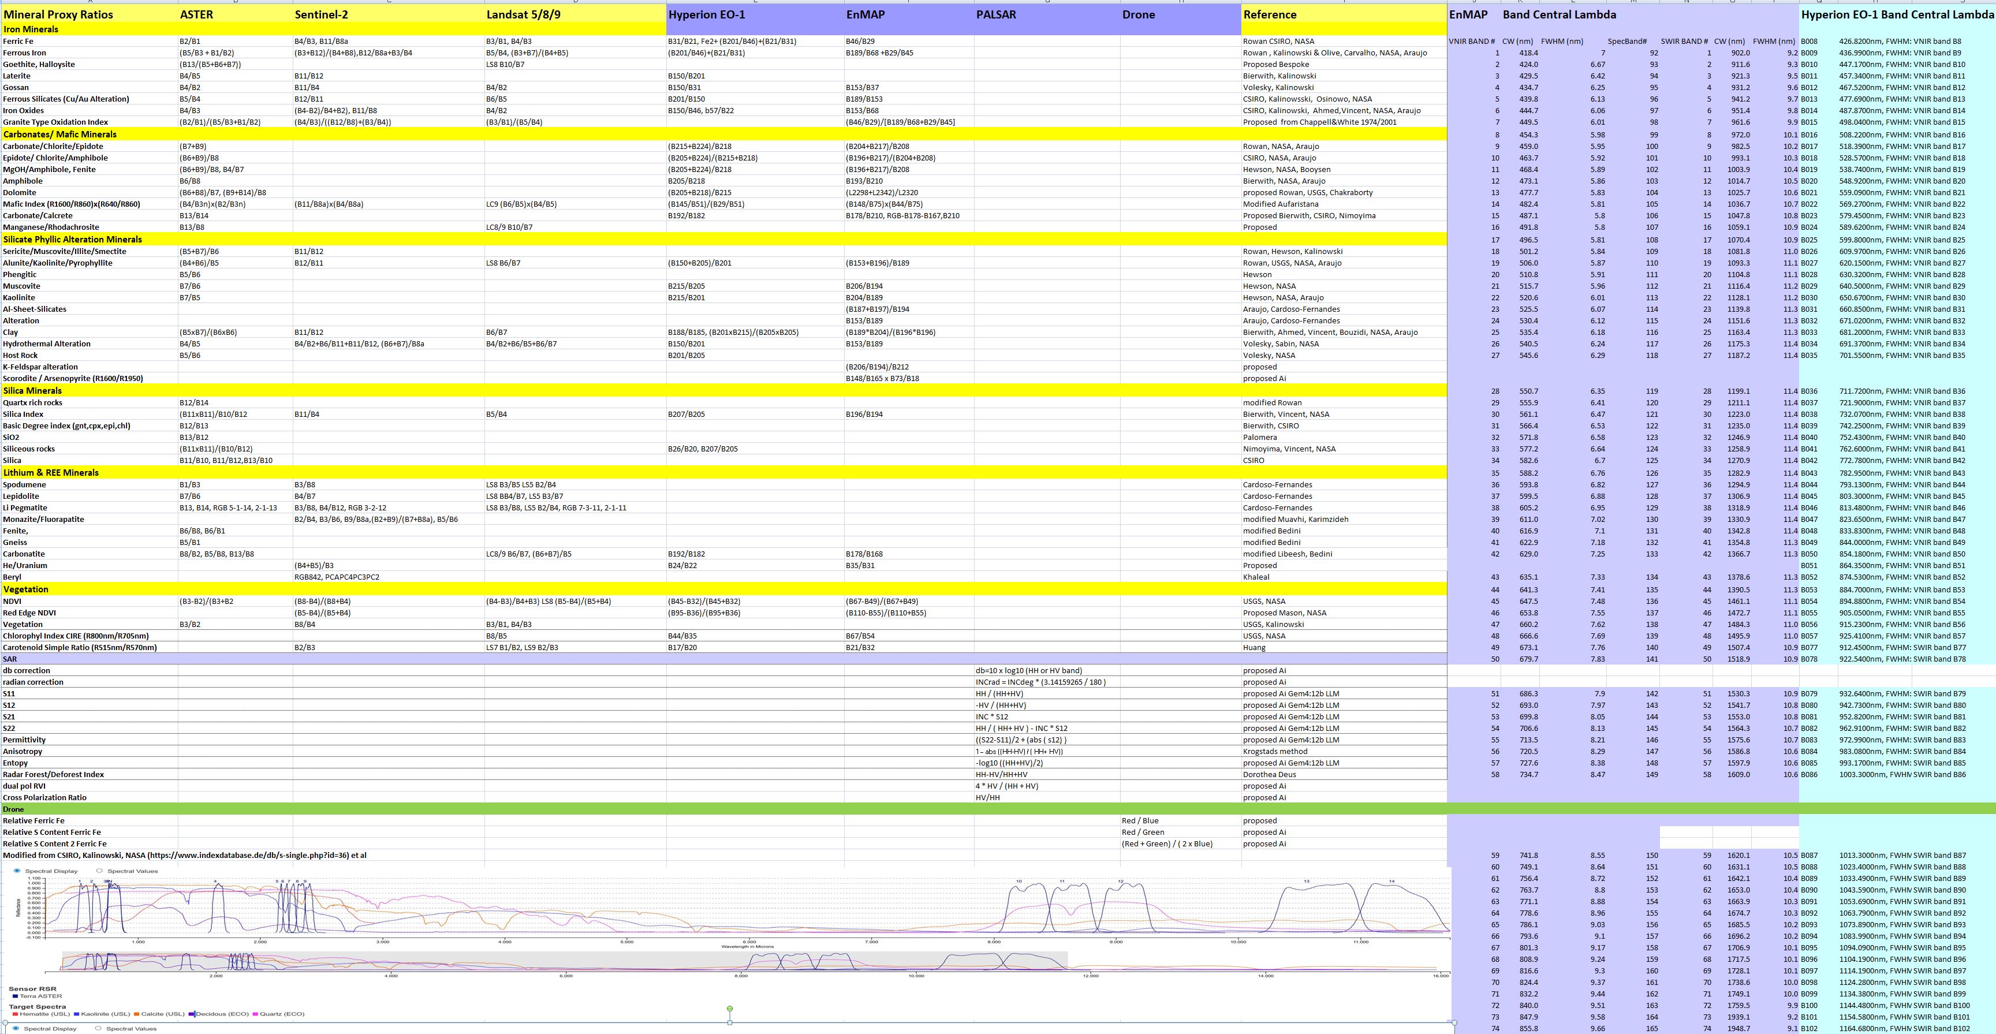Click the green rotation handle of the selected picture
This screenshot has height=1034, width=1996.
pyautogui.click(x=730, y=1009)
